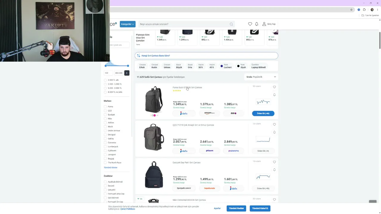Check the Eastpak brand checkbox
Screen dimensions: 381x214
105,115
